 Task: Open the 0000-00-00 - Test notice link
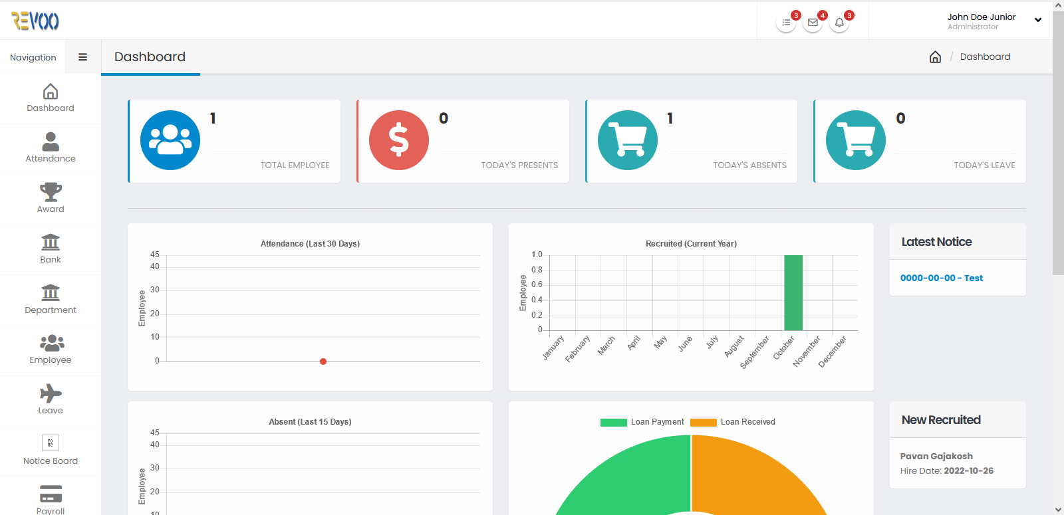[x=941, y=278]
